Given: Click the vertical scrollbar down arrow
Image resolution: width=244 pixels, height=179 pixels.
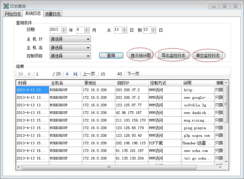Looking at the screenshot, I should coord(226,162).
